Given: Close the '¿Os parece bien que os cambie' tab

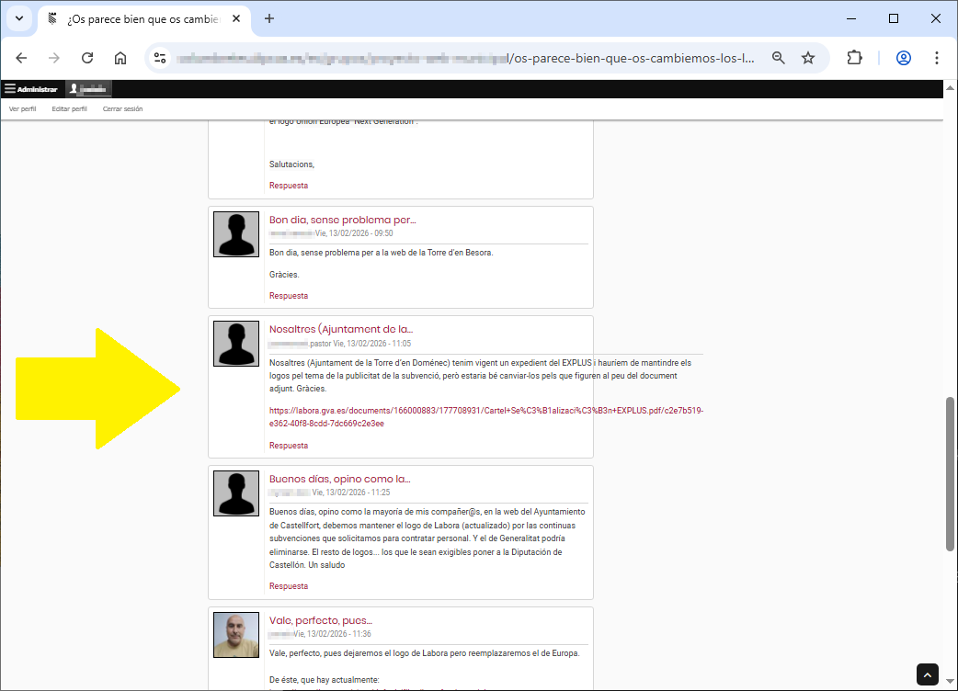Looking at the screenshot, I should 236,18.
